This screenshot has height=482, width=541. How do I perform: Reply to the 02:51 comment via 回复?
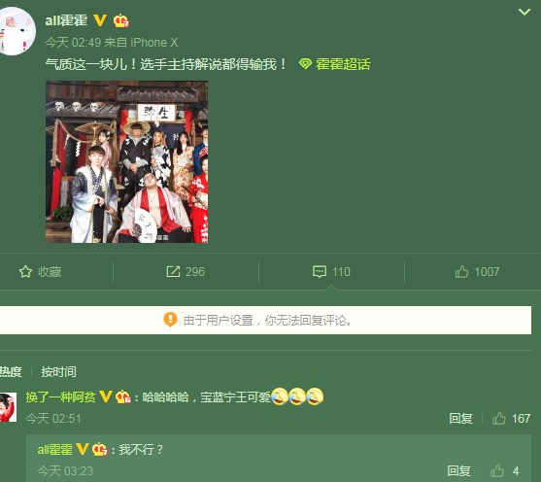coord(460,419)
